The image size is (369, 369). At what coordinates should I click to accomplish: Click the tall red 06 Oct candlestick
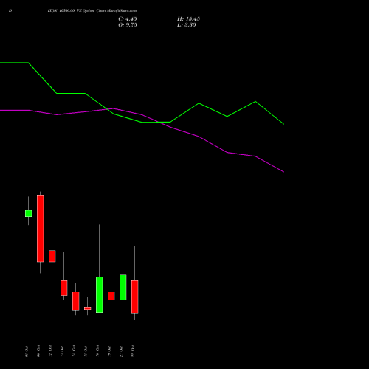41,228
